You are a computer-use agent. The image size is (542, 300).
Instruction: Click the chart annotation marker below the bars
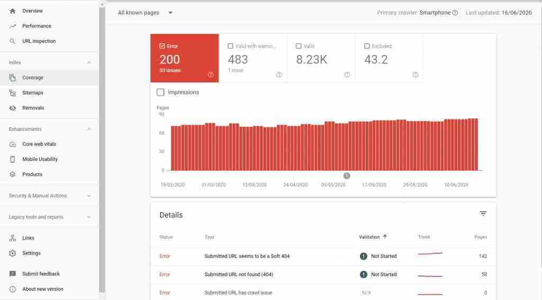[347, 176]
